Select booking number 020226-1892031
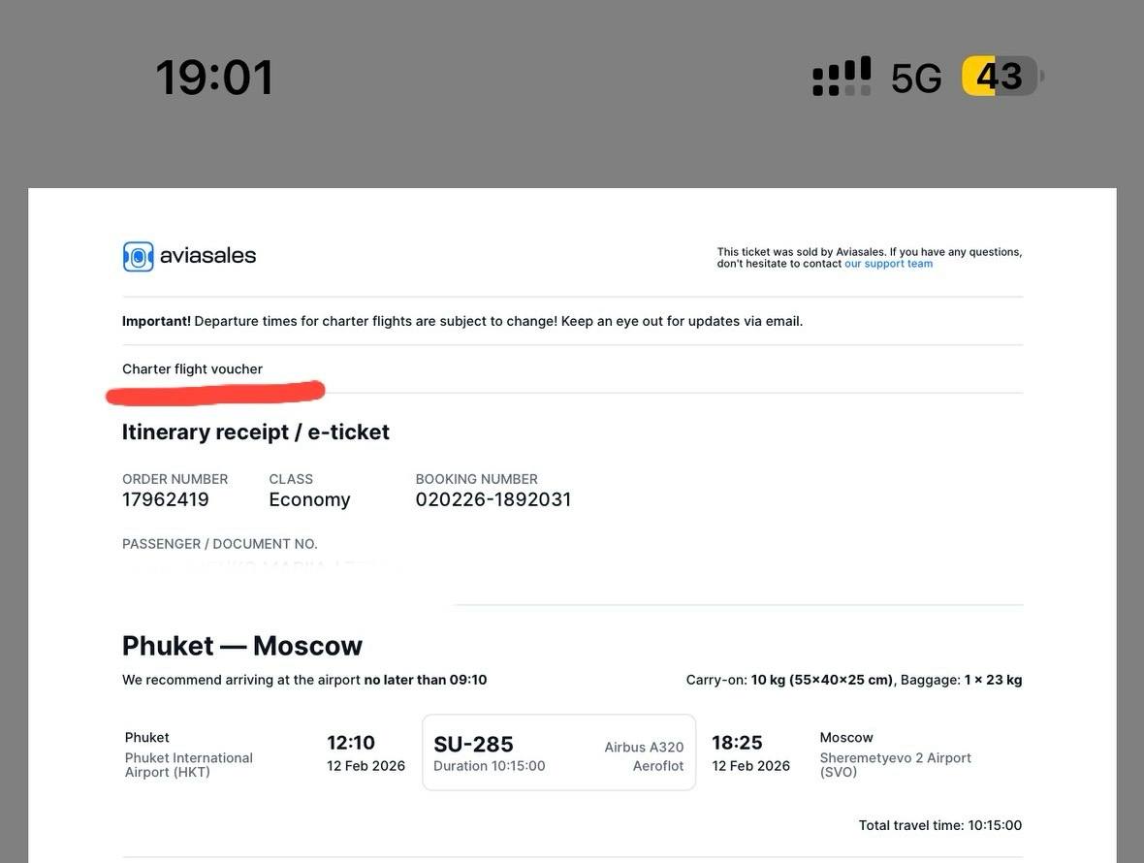Viewport: 1144px width, 863px height. click(x=493, y=499)
